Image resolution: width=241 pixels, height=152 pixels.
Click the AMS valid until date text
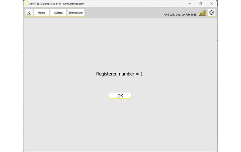(x=180, y=15)
